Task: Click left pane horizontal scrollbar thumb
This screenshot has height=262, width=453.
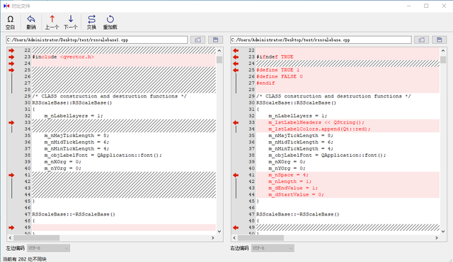Action: coord(36,238)
